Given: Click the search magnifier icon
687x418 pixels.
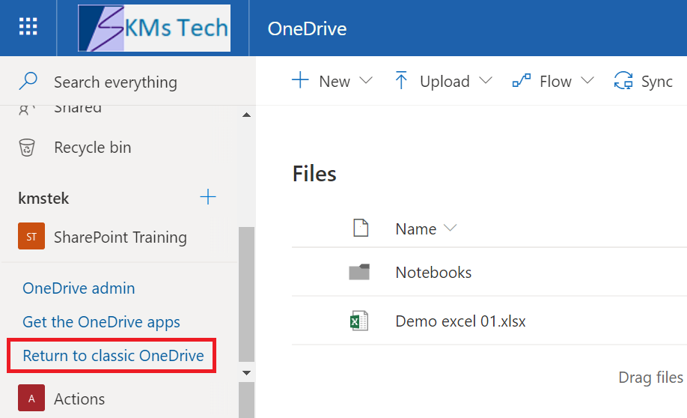Looking at the screenshot, I should click(x=28, y=81).
